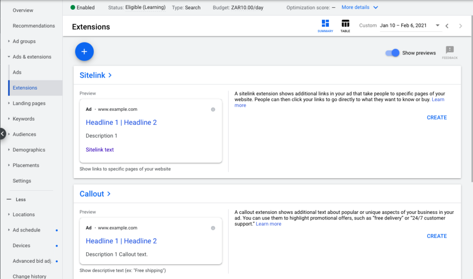The height and width of the screenshot is (279, 473).
Task: Click blue dot next to Ad schedule
Action: (x=57, y=230)
